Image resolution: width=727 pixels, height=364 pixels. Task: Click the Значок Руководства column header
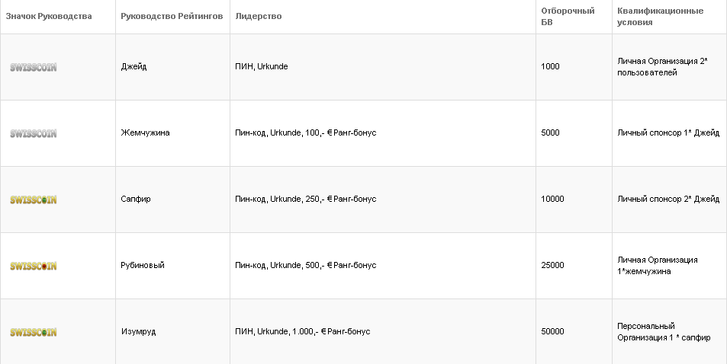49,17
